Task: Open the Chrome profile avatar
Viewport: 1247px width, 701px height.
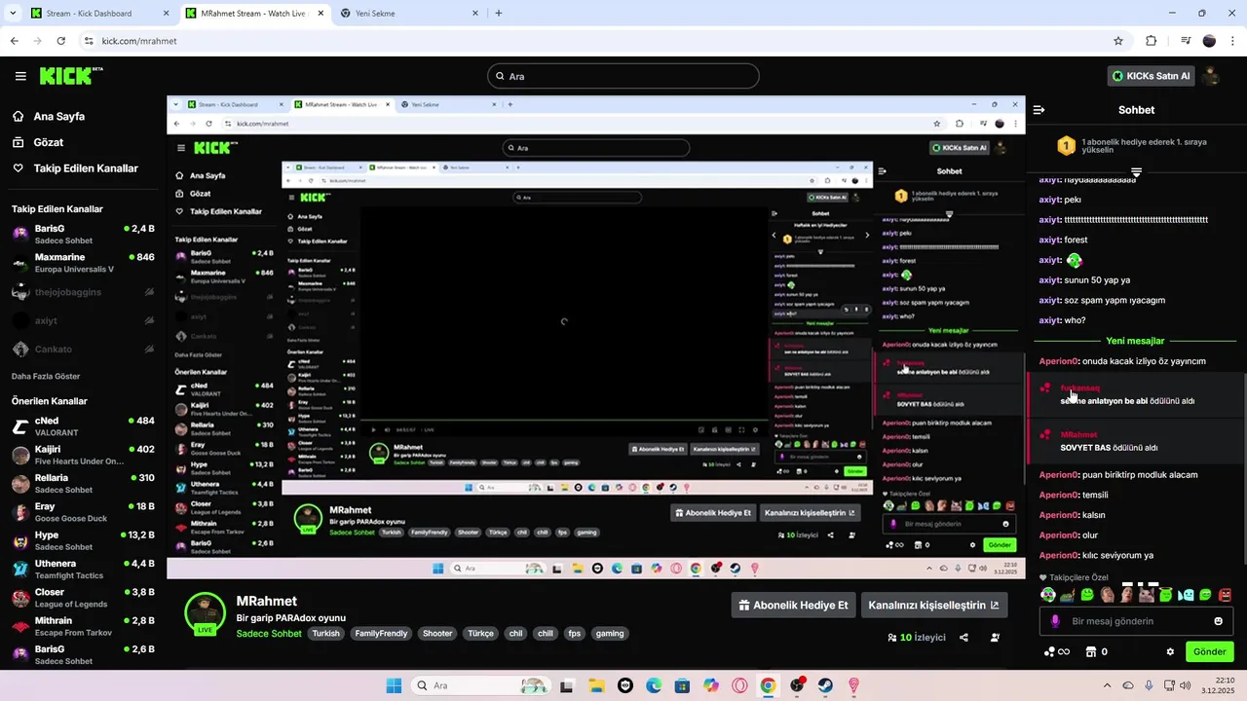Action: coord(1209,41)
